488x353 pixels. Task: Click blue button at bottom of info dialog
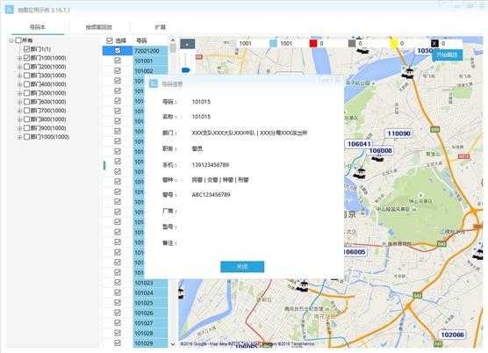click(242, 267)
